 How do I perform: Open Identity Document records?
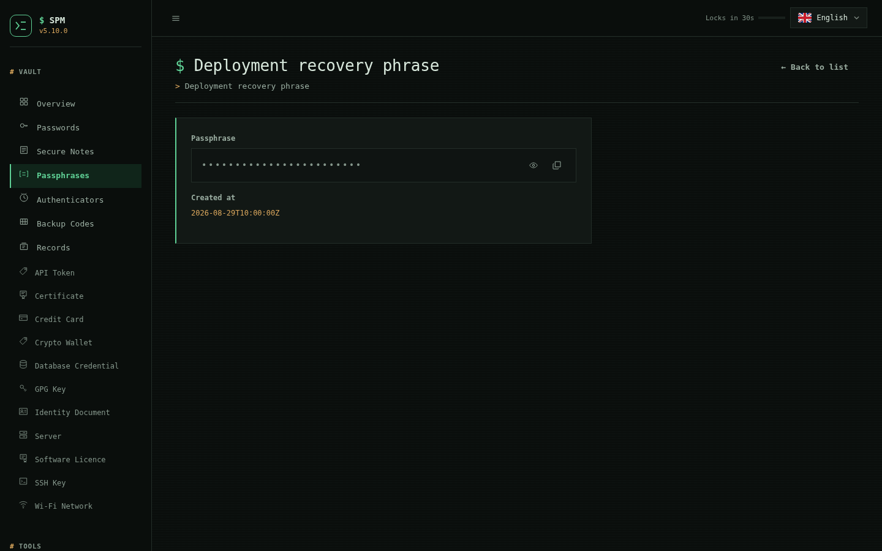point(76,412)
